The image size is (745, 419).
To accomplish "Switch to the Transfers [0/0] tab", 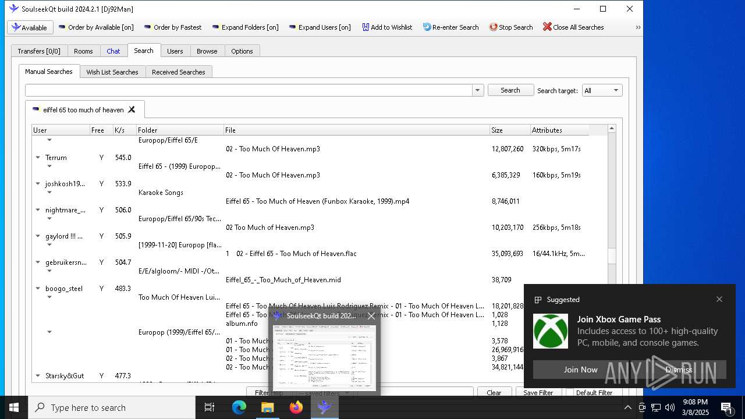I will click(39, 51).
